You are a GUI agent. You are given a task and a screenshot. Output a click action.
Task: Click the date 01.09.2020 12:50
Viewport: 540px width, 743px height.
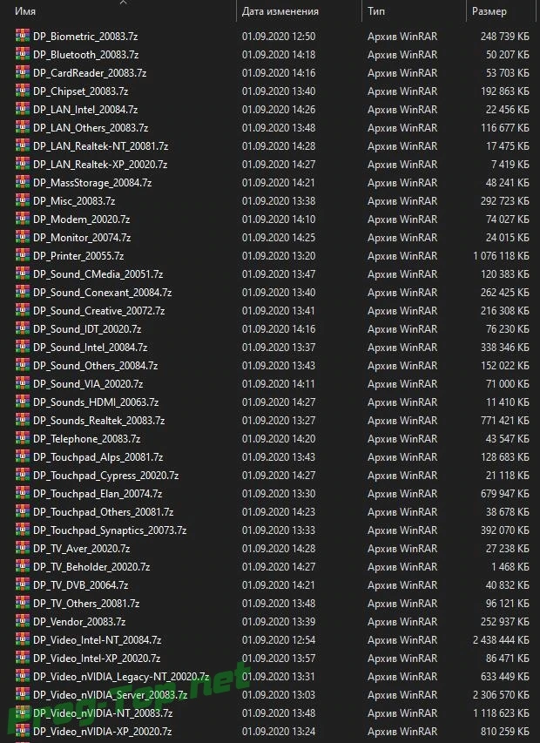pos(279,36)
